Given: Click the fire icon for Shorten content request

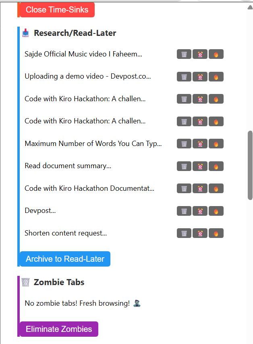Looking at the screenshot, I should coord(216,233).
